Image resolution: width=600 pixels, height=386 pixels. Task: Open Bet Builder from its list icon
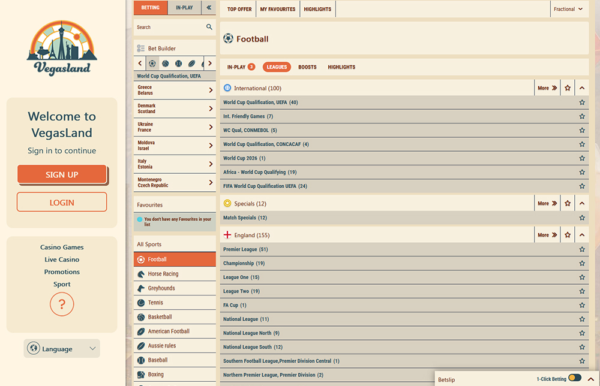(x=141, y=49)
